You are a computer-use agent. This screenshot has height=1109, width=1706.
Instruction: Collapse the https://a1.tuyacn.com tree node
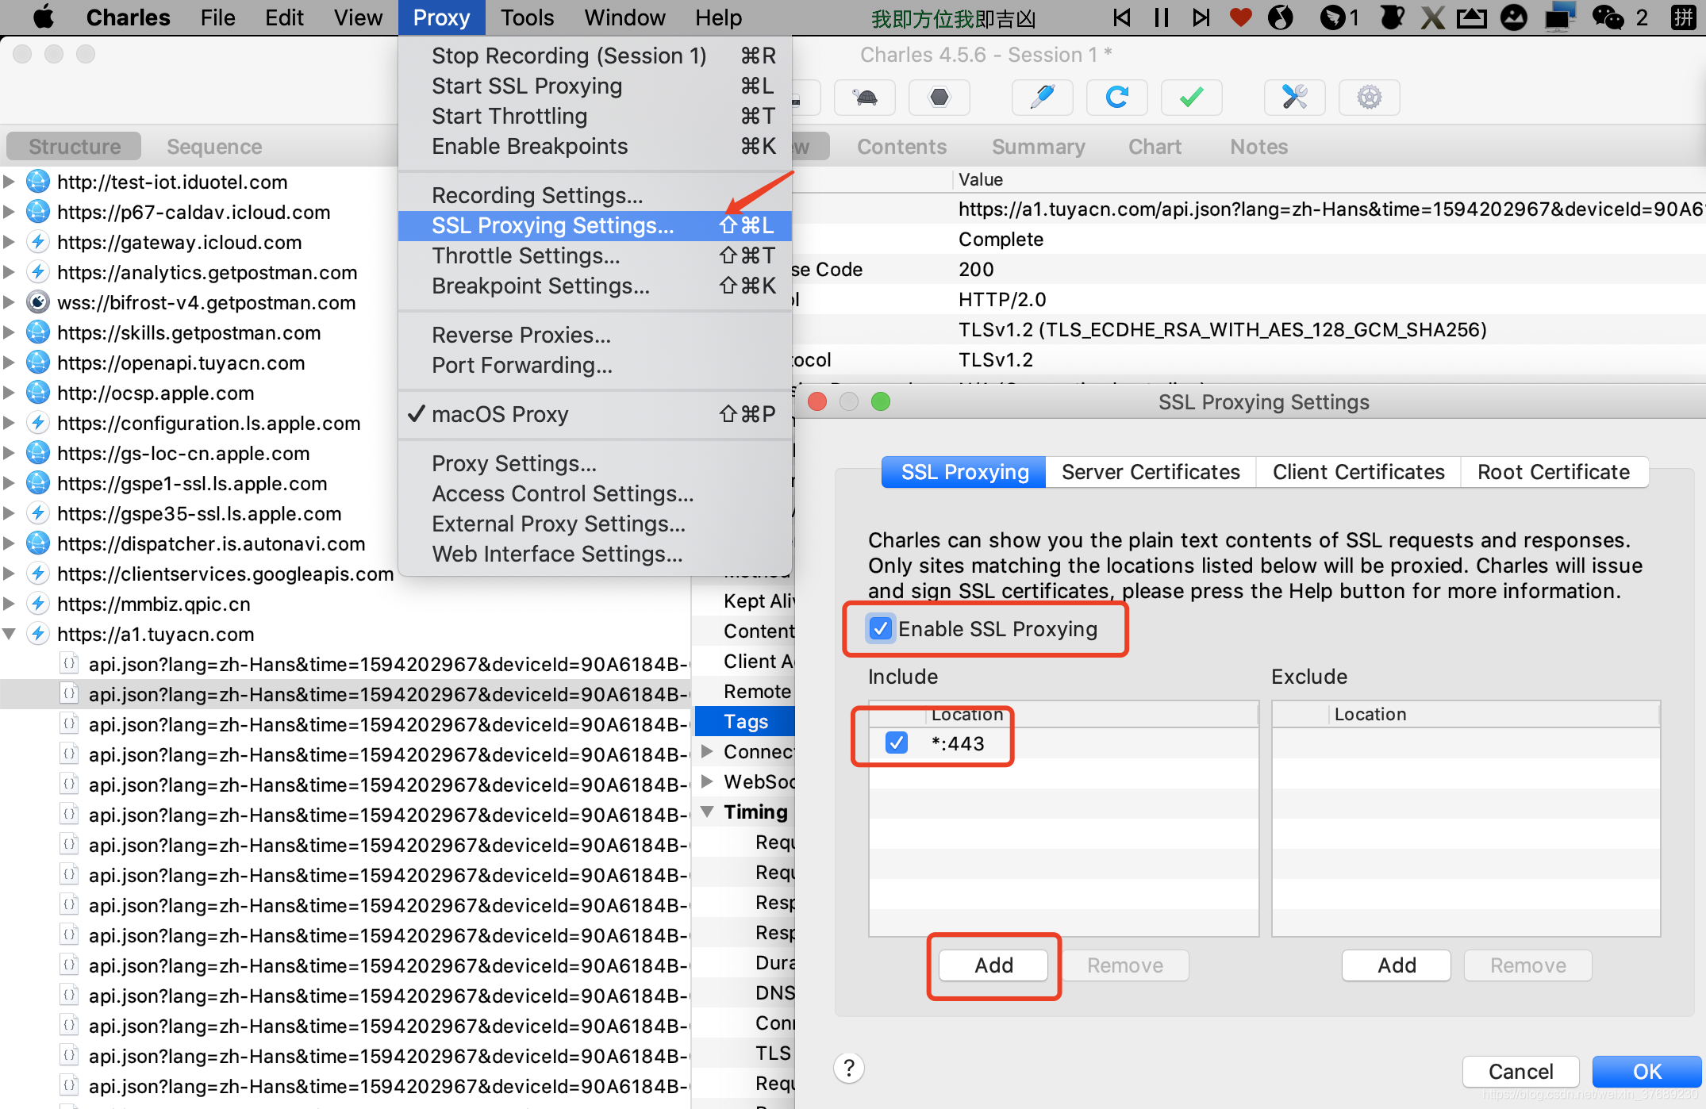click(10, 634)
